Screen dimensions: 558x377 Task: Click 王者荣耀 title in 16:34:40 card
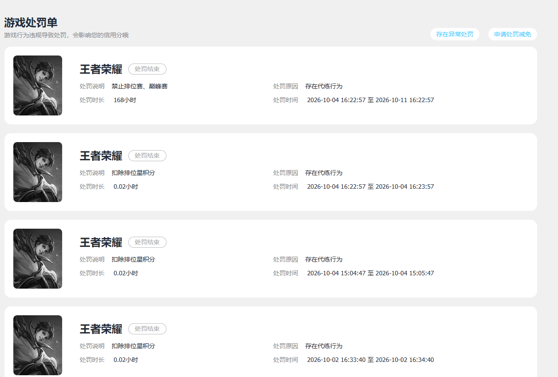pyautogui.click(x=101, y=329)
